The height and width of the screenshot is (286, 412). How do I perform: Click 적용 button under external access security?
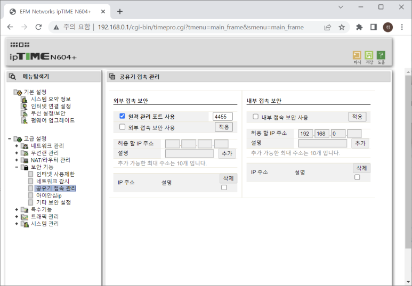click(x=224, y=127)
